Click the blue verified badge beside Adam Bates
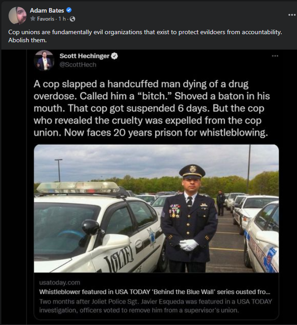Image resolution: width=297 pixels, height=325 pixels. (x=69, y=10)
